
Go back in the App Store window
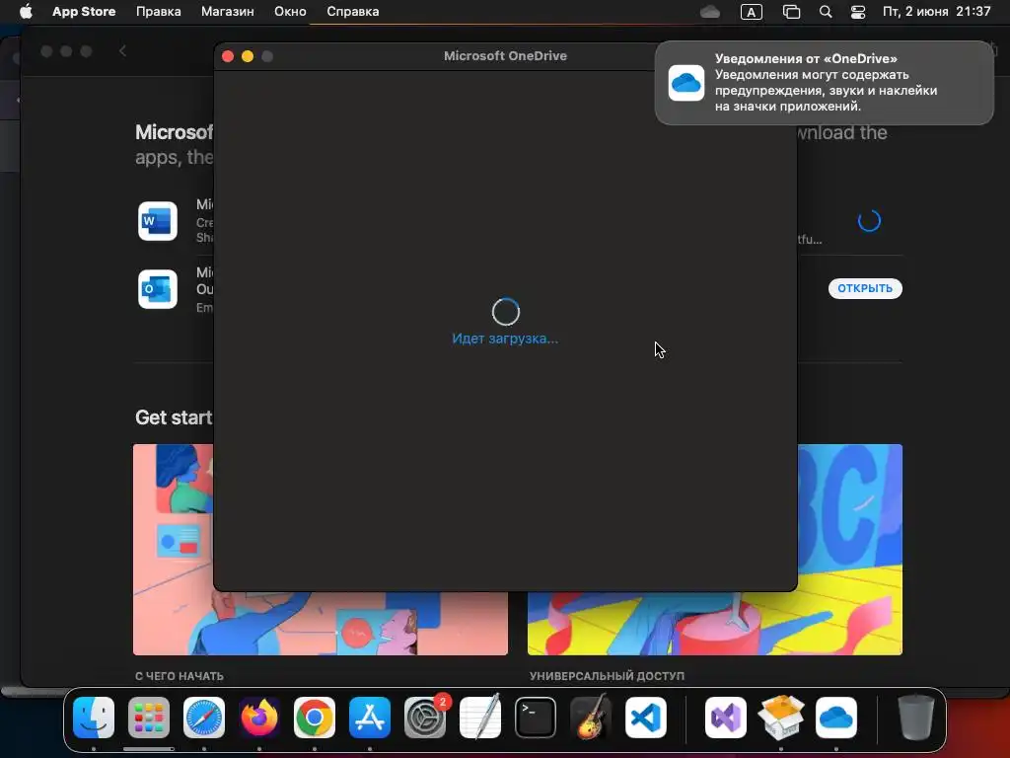(122, 50)
